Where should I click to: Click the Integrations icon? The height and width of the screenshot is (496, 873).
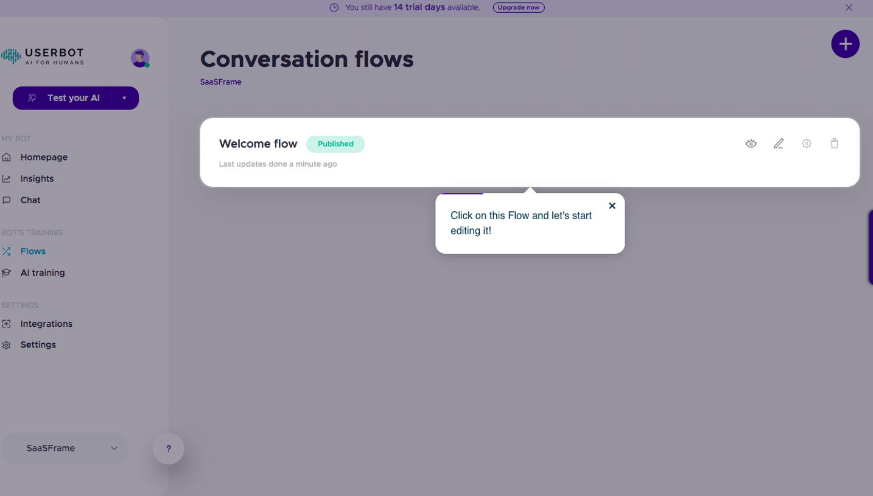click(7, 324)
